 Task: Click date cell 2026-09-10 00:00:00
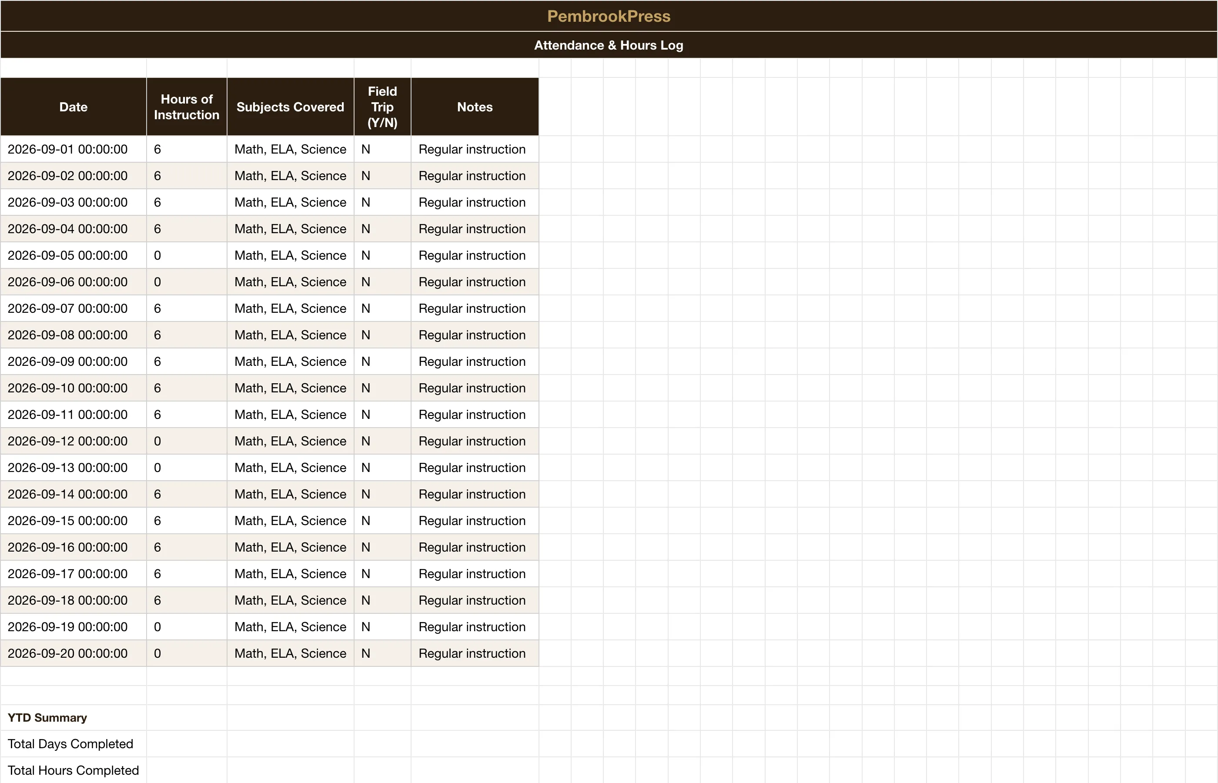point(74,388)
